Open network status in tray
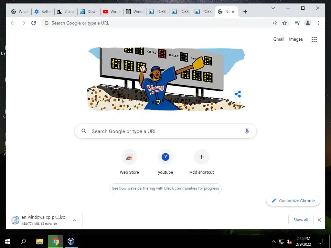 (281, 242)
